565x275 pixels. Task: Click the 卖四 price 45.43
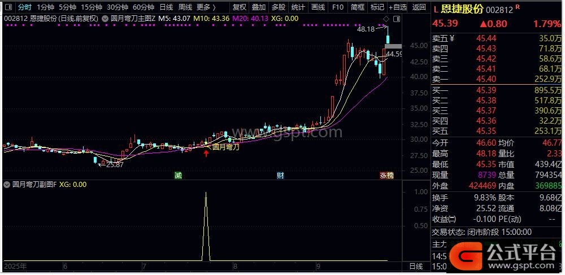tap(486, 48)
